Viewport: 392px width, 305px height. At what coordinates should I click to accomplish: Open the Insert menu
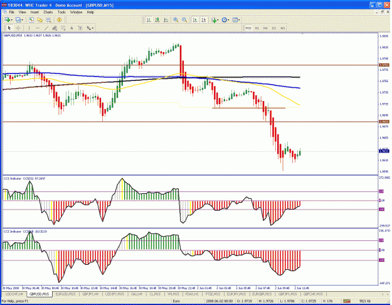[34, 12]
